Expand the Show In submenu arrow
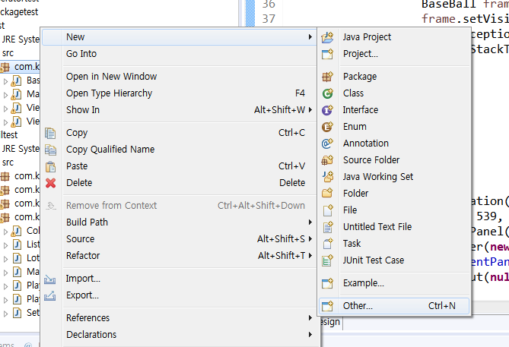This screenshot has width=509, height=347. point(310,110)
